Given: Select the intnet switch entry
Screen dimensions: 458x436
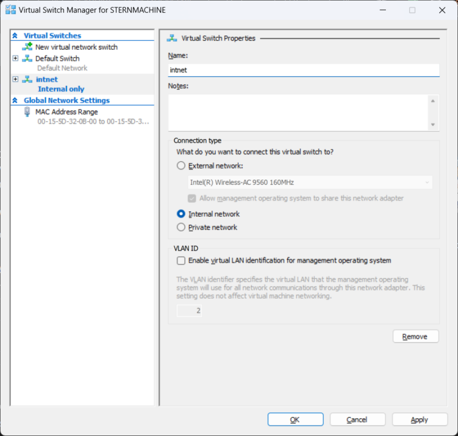Looking at the screenshot, I should click(x=47, y=79).
